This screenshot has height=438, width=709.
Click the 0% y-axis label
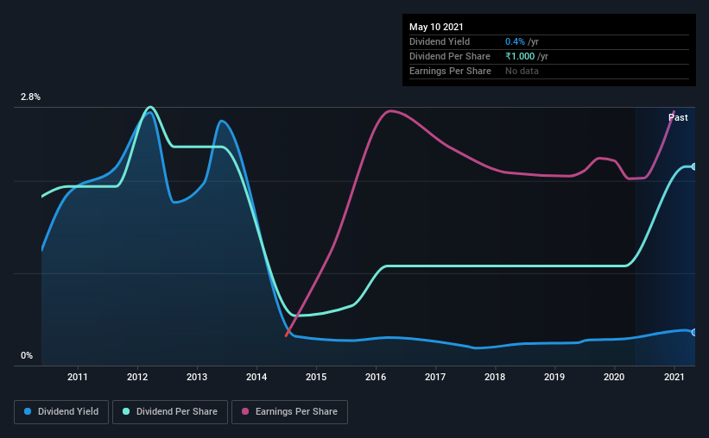point(27,355)
